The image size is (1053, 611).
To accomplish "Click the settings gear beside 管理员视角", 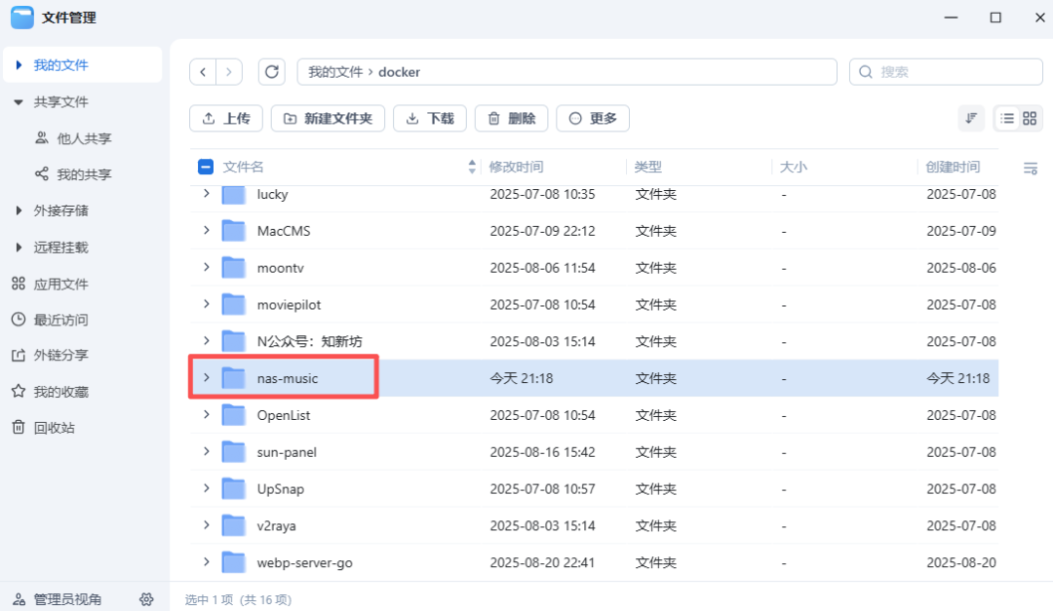I will pyautogui.click(x=146, y=599).
